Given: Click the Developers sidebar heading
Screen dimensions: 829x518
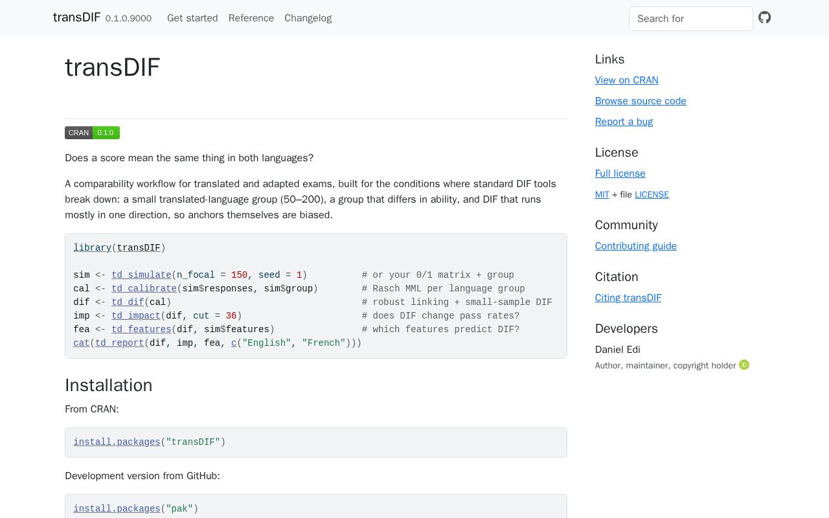Looking at the screenshot, I should click(626, 329).
